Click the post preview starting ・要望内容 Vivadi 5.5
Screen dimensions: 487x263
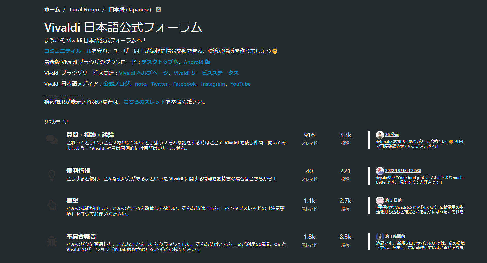click(x=420, y=209)
